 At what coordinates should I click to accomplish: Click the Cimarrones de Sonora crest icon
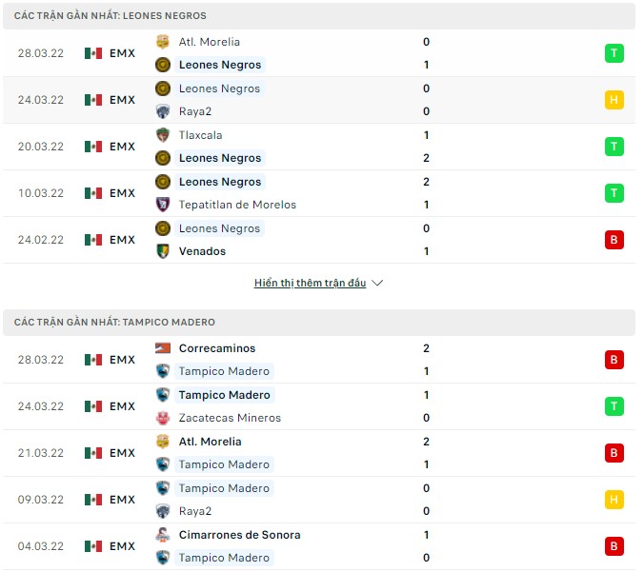pyautogui.click(x=163, y=535)
